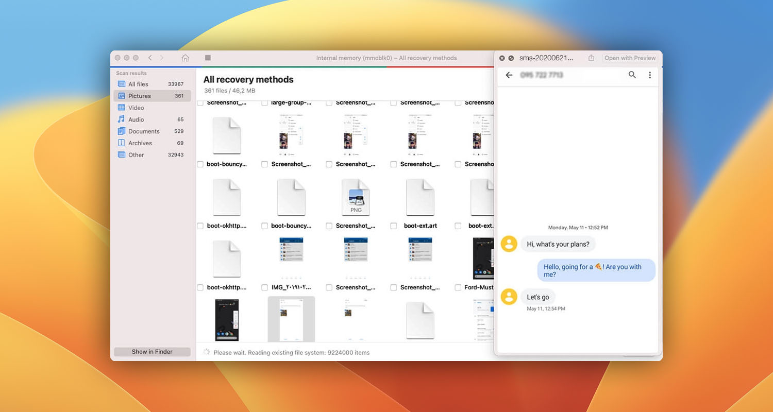Select the gray-highlighted thumbnail in the bottom row

[291, 319]
